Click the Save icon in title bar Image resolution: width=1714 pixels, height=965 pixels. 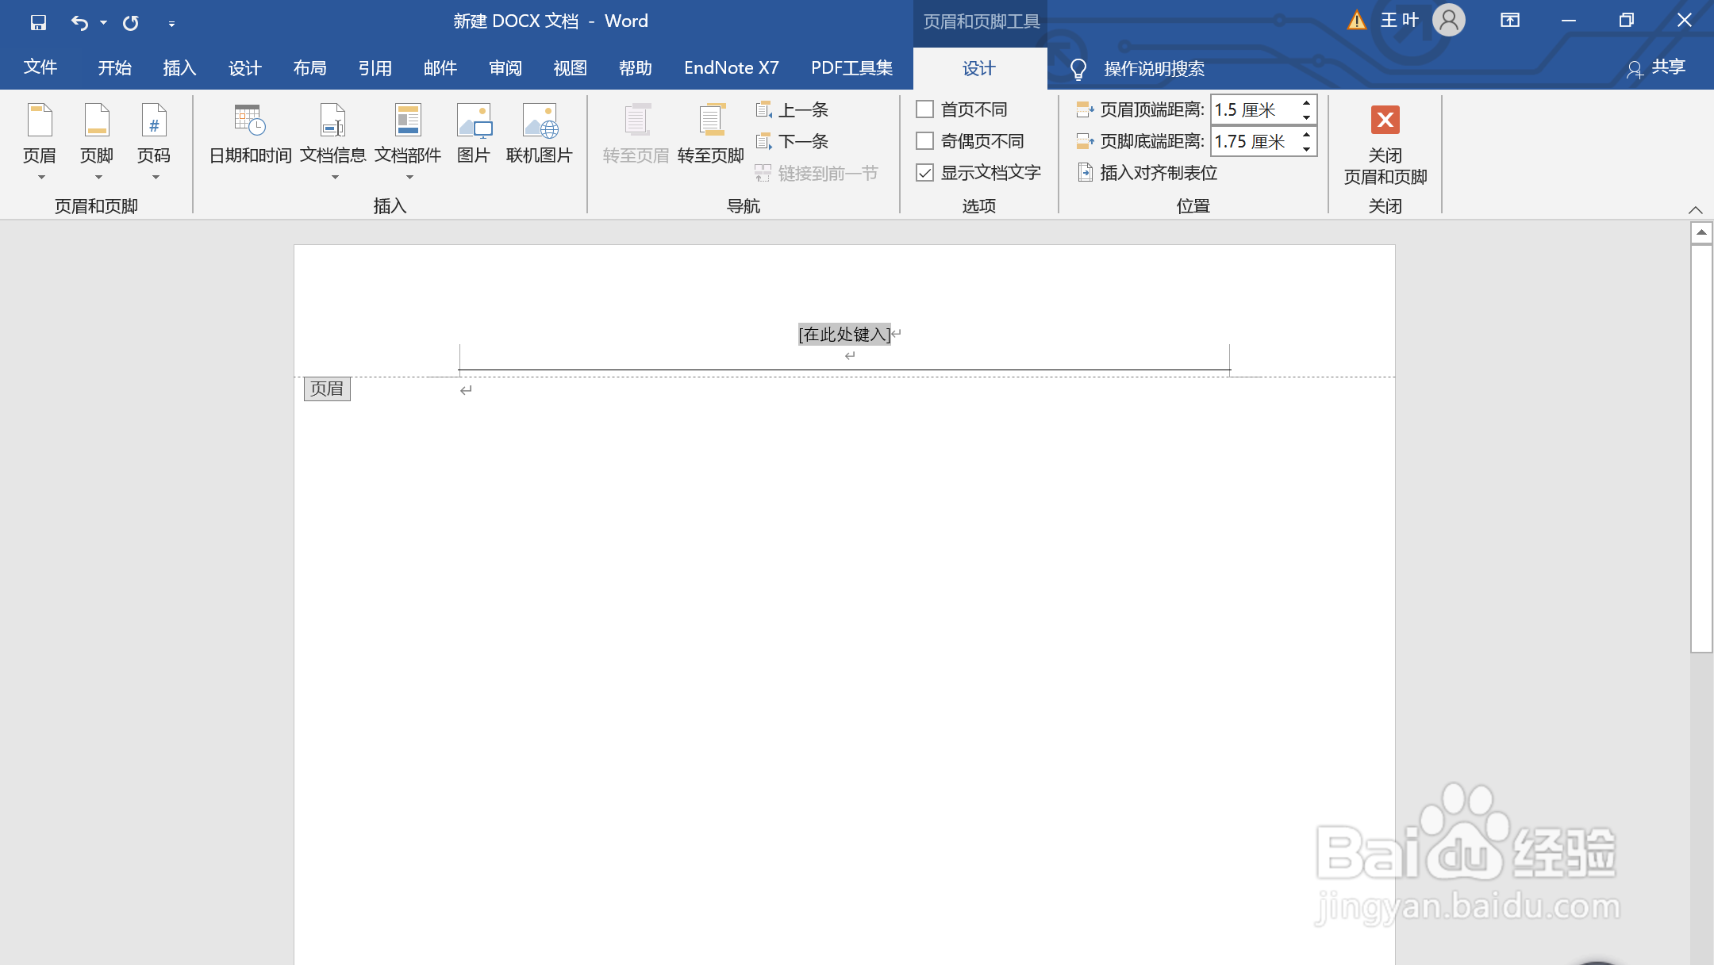38,22
